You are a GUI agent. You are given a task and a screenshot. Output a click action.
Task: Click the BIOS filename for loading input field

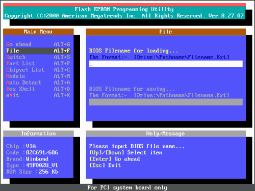point(166,64)
